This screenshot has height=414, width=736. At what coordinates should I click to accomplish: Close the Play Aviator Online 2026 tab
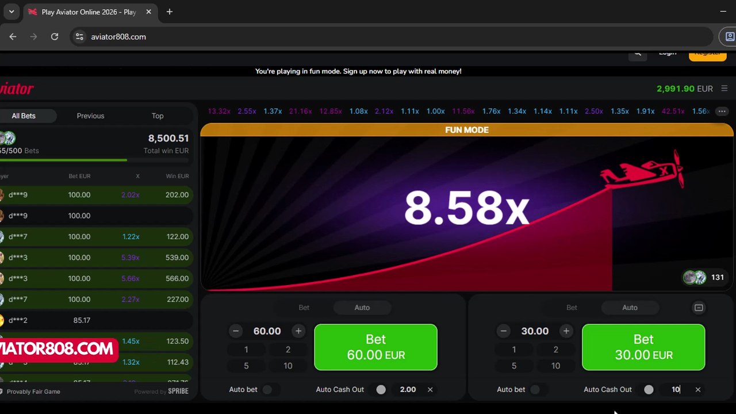coord(149,11)
